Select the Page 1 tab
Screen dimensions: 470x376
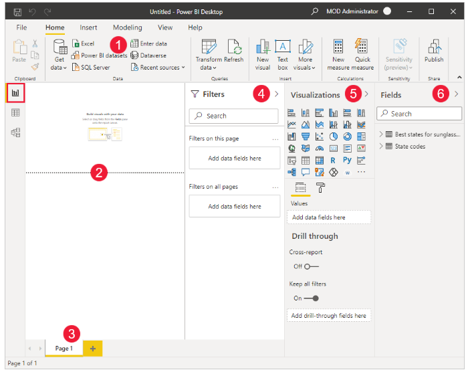pos(64,348)
